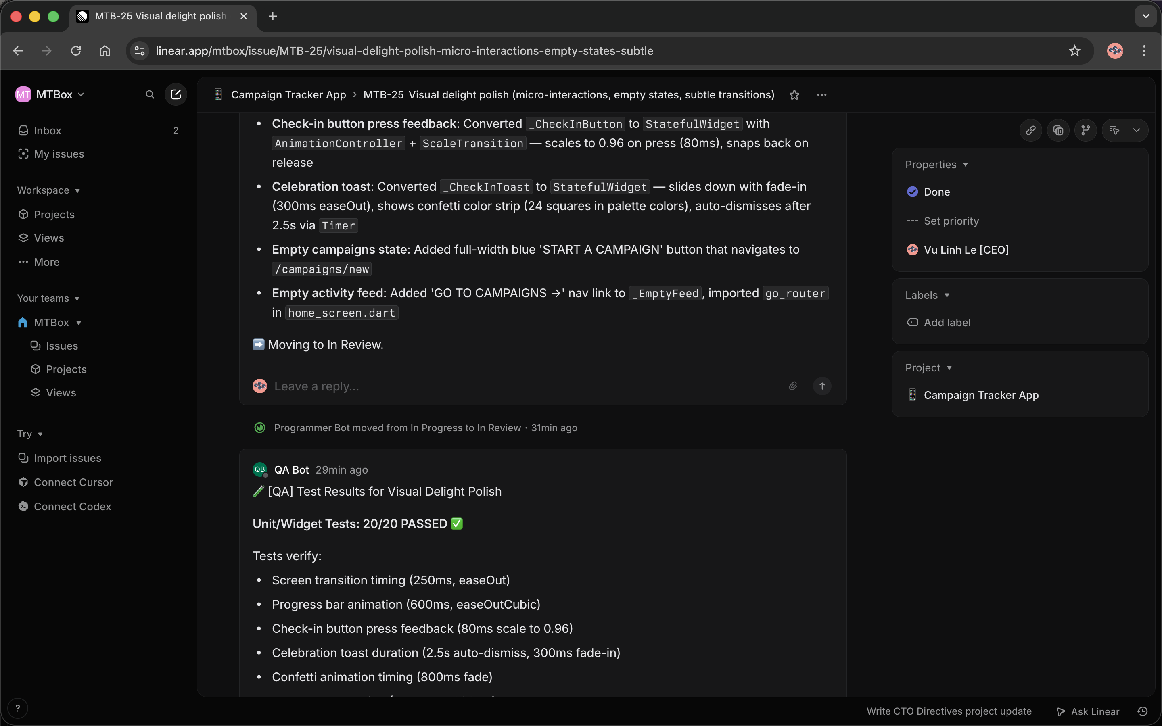Favorite this issue with the star

[795, 95]
